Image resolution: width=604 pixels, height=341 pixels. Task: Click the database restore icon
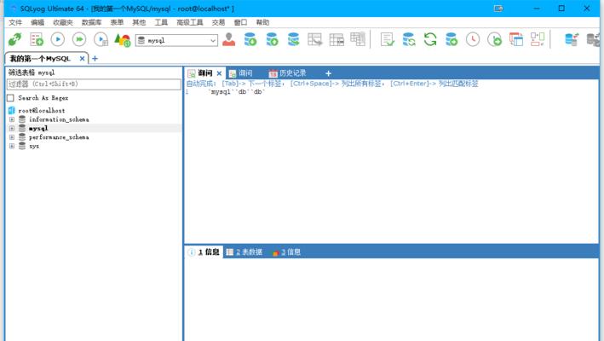pos(294,39)
